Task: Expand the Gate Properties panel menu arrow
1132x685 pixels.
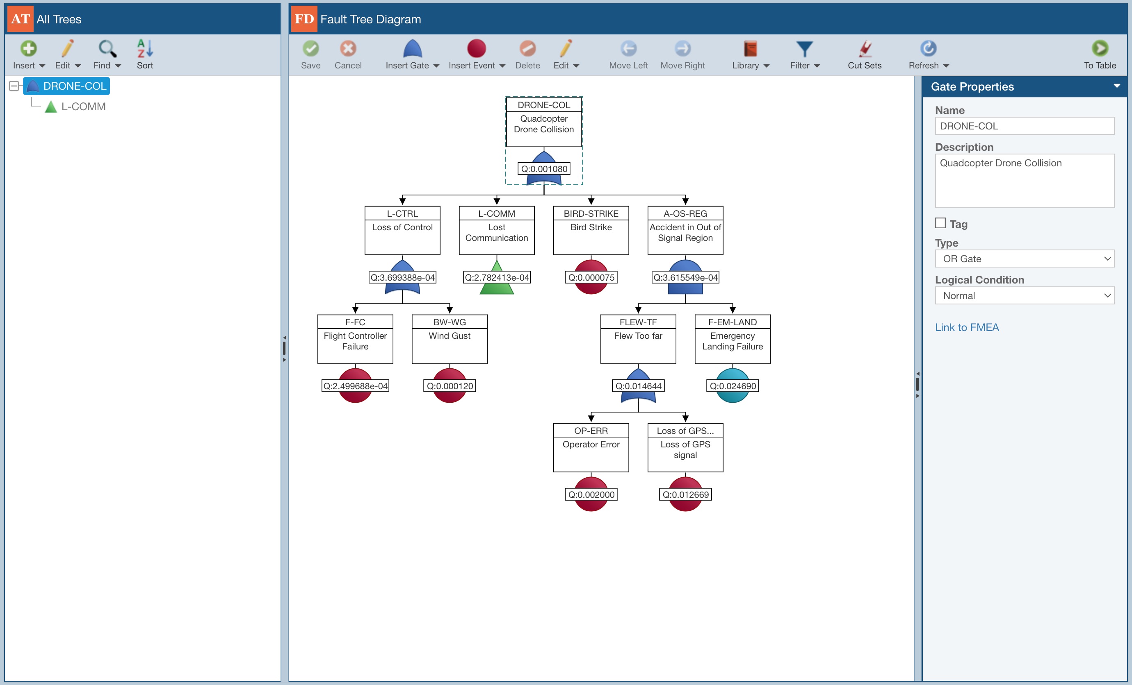Action: point(1116,86)
